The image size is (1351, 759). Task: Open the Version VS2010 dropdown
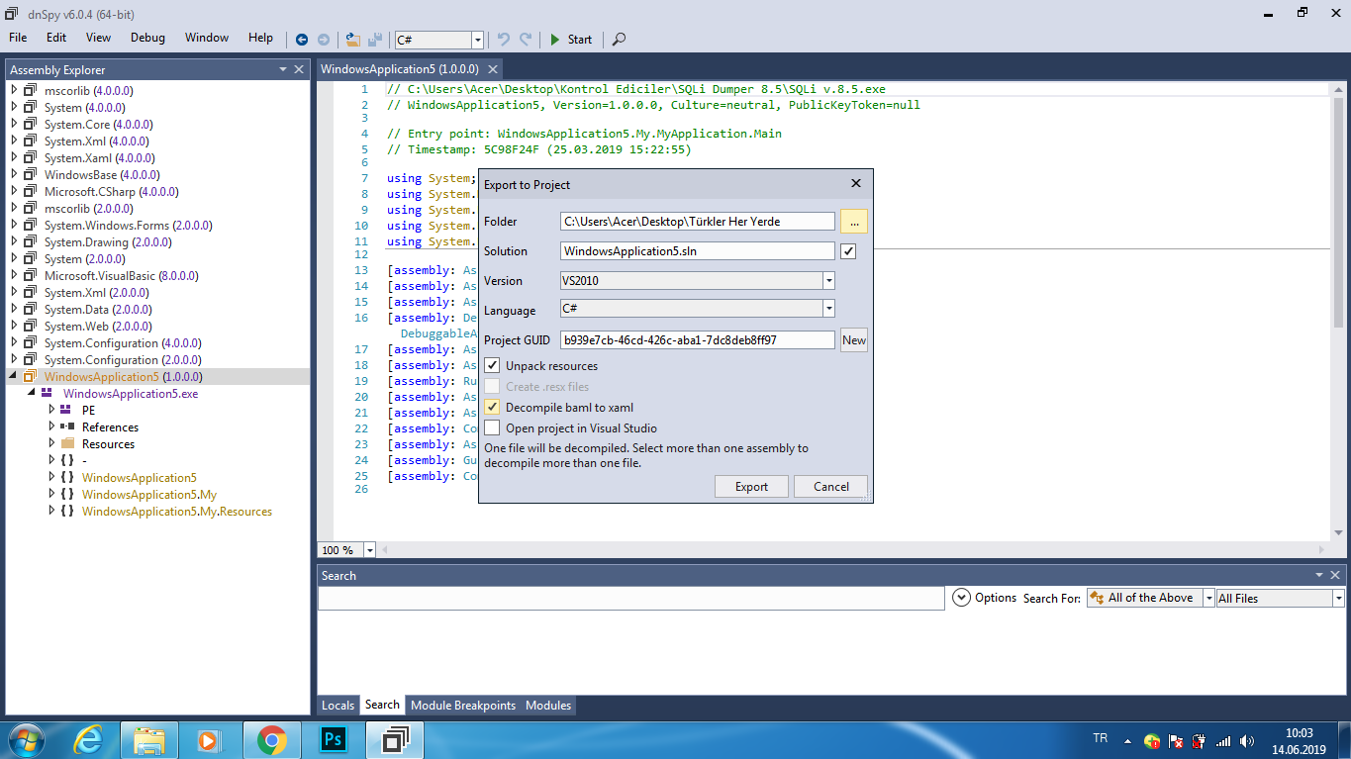tap(828, 281)
